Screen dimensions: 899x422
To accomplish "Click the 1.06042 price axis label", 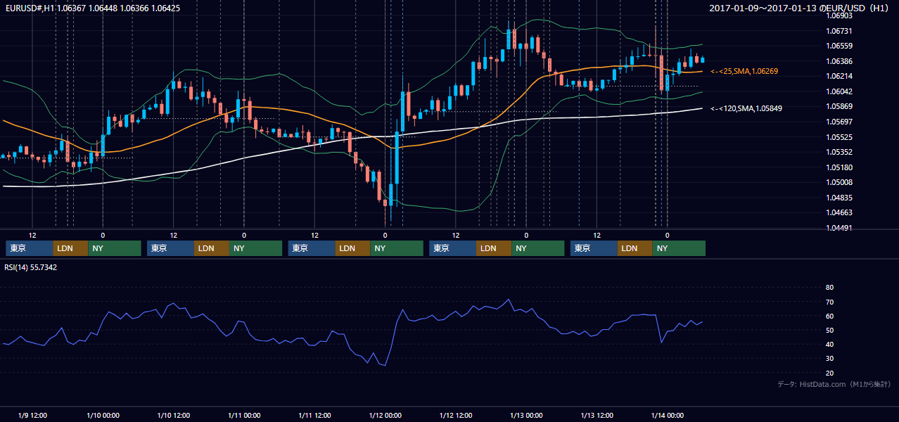I will 839,91.
